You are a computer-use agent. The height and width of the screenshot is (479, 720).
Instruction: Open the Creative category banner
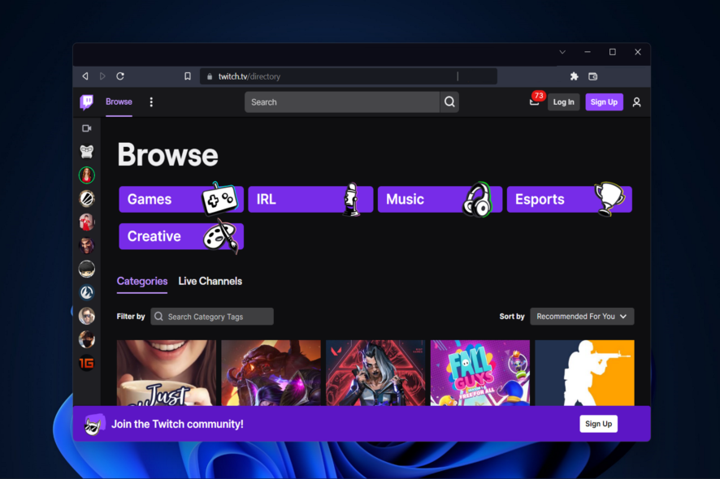tap(181, 236)
